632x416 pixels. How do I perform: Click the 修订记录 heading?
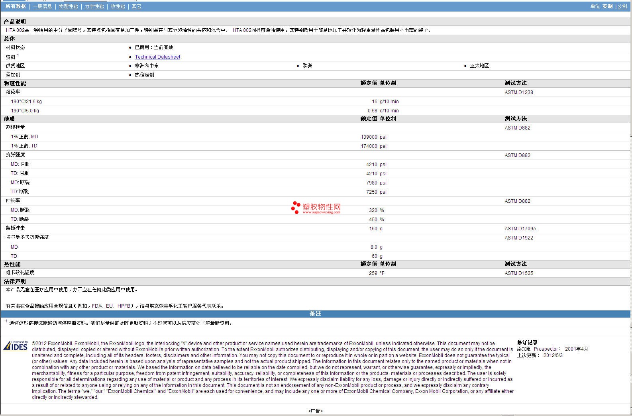pos(527,343)
